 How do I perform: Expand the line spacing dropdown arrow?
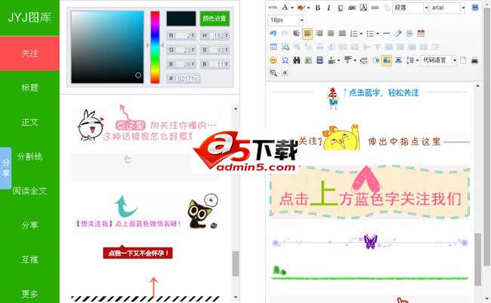tap(418, 60)
